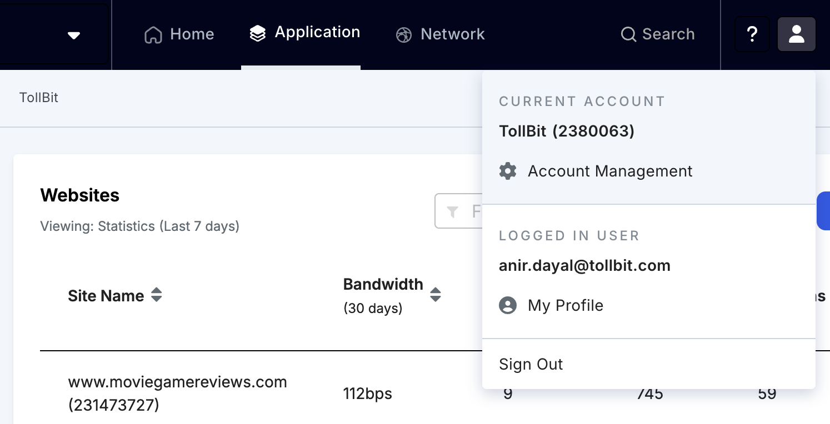Click the Bandwidth column header label
This screenshot has height=424, width=830.
click(x=383, y=284)
